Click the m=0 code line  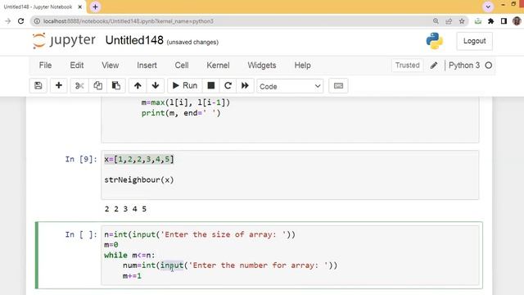111,245
